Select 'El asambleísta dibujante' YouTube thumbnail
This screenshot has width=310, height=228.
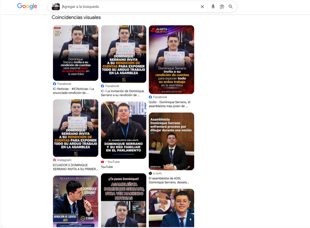point(124,130)
